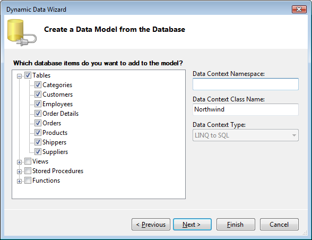The image size is (312, 240).
Task: Select the Suppliers tree item label
Action: (55, 152)
